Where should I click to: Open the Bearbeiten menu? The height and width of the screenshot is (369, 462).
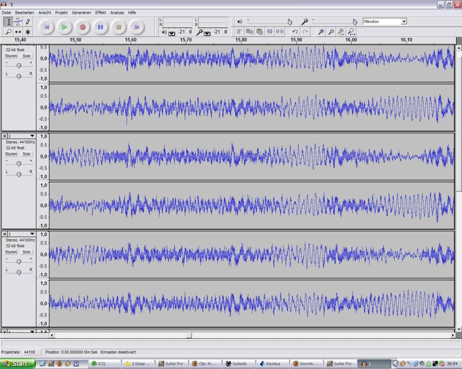pyautogui.click(x=25, y=12)
